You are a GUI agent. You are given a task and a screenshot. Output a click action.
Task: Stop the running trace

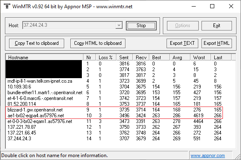coord(141,26)
